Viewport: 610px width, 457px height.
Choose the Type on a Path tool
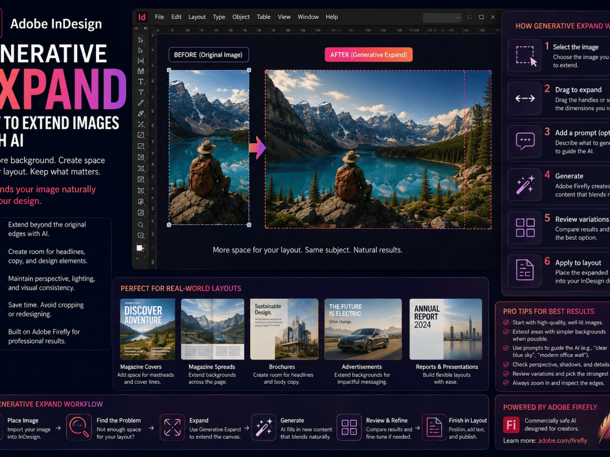(x=141, y=92)
